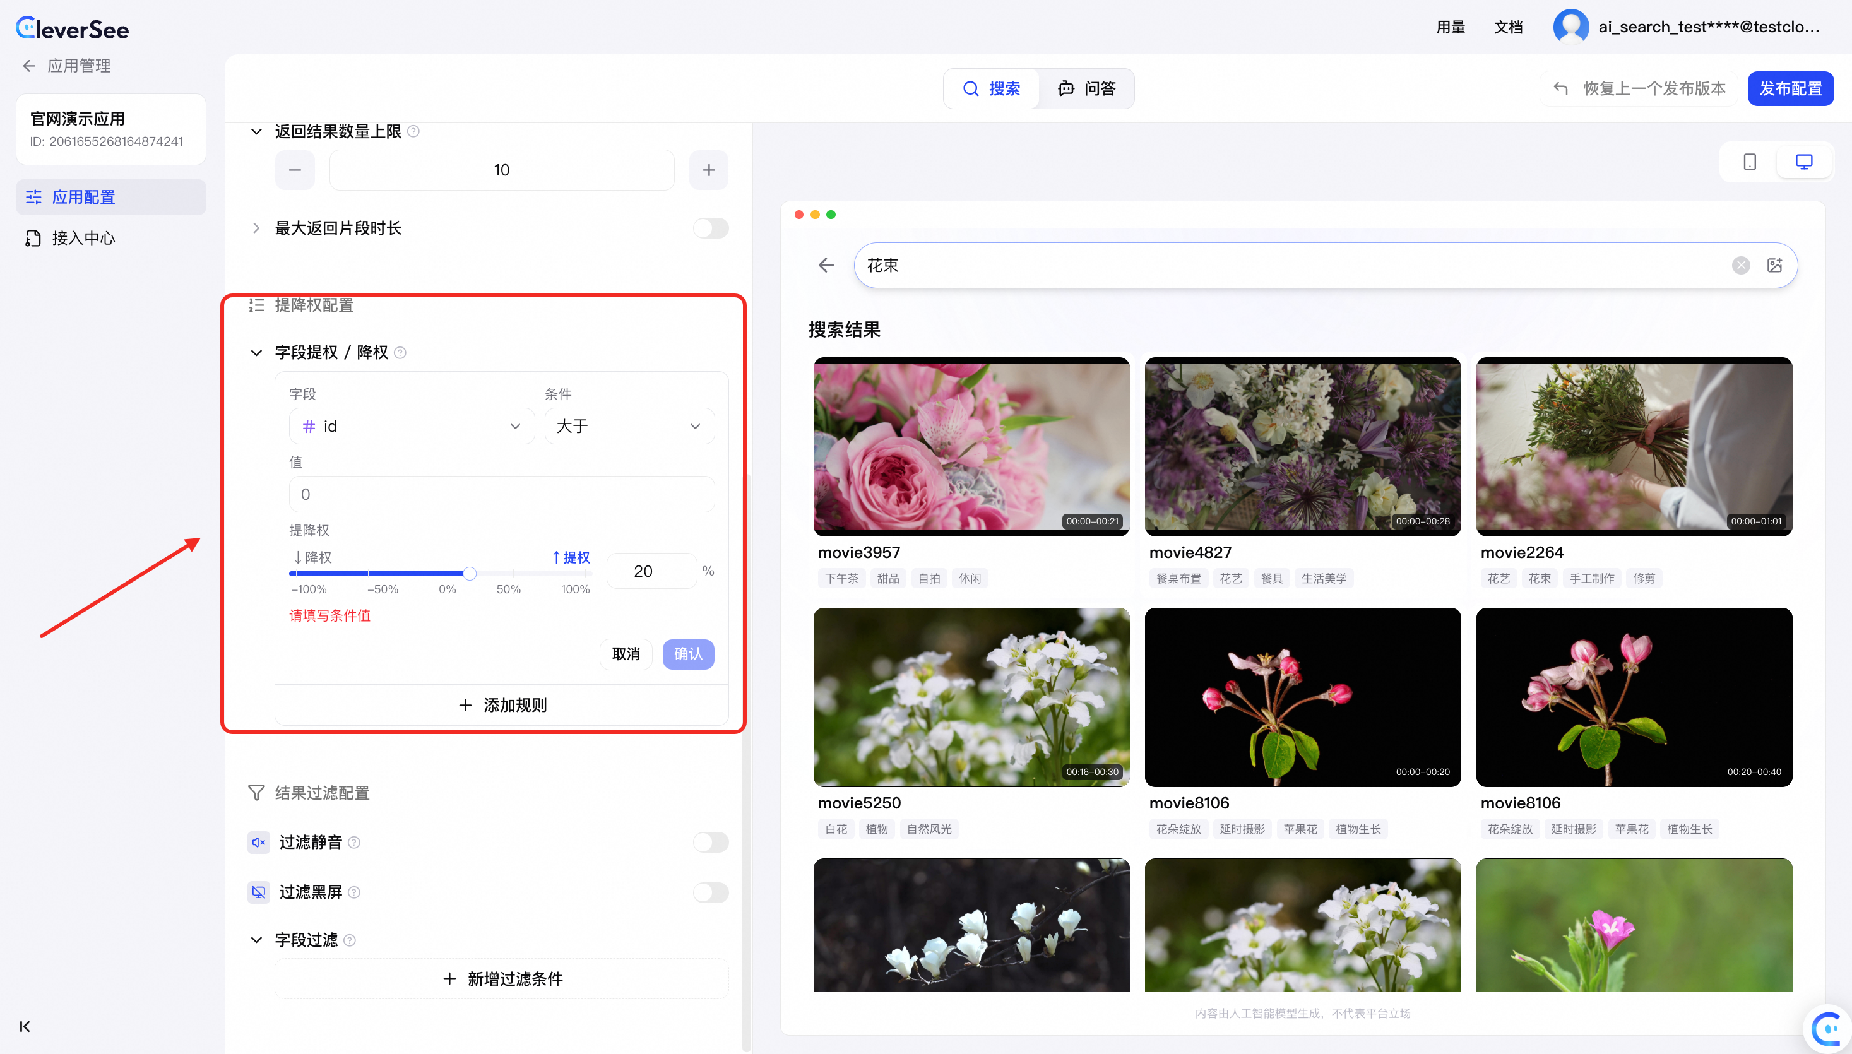Switch to the 搜索 tab

pos(992,88)
